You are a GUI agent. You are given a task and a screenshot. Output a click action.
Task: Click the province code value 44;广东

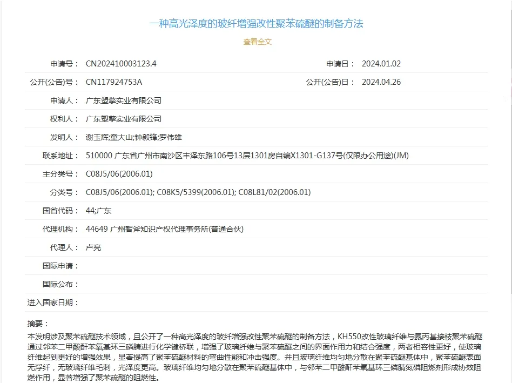point(99,211)
